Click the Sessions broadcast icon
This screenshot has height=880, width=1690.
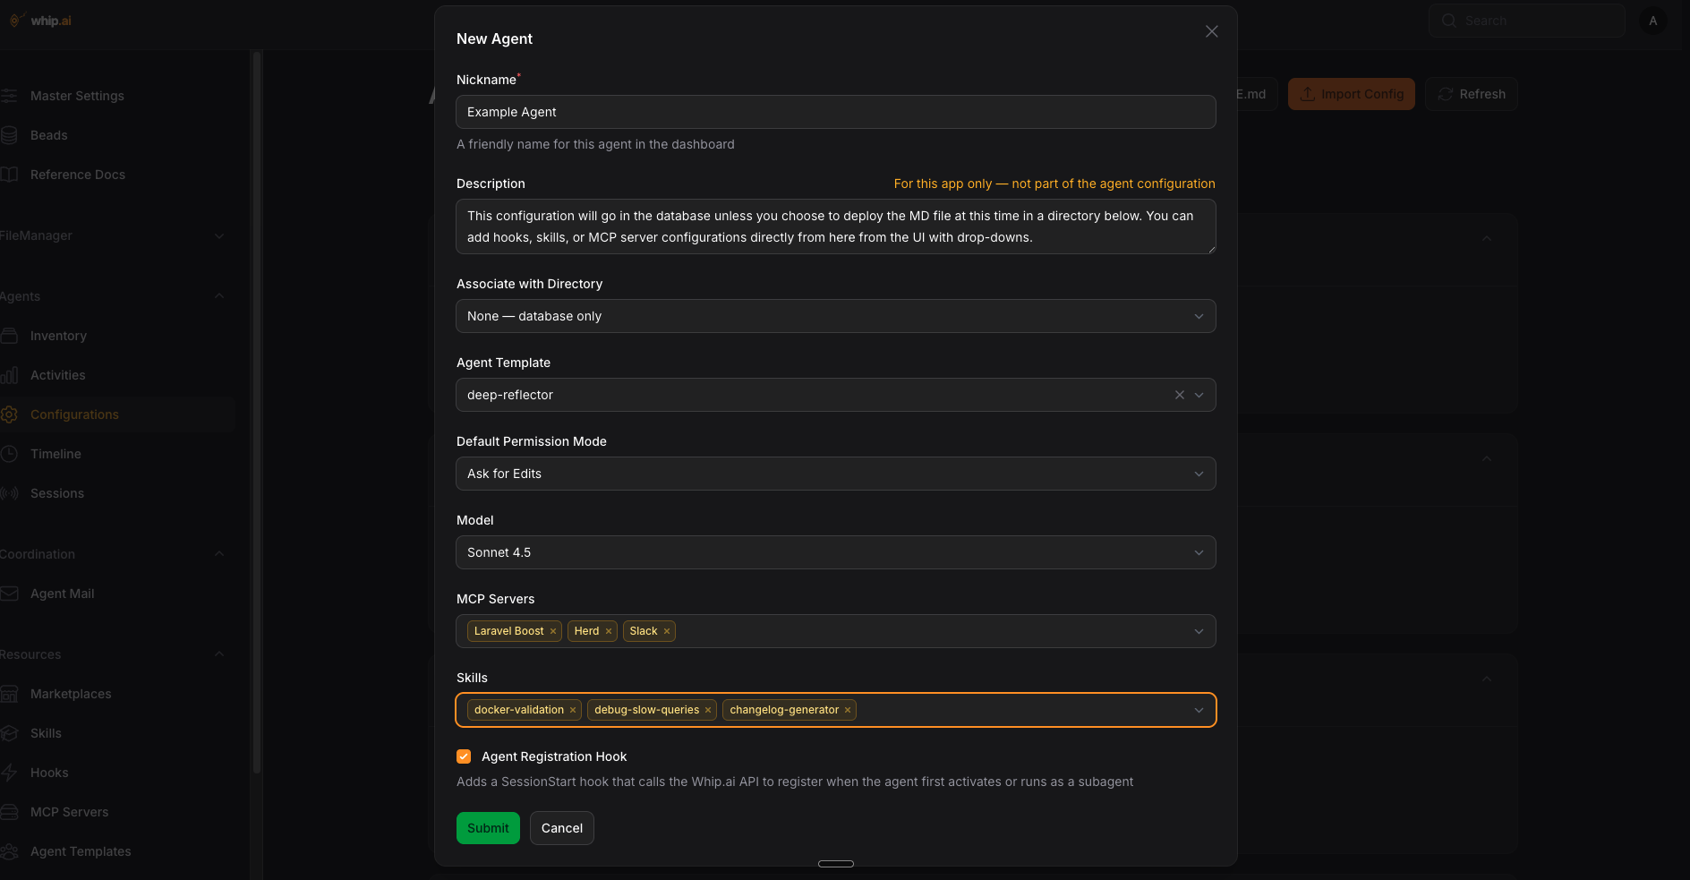(10, 492)
